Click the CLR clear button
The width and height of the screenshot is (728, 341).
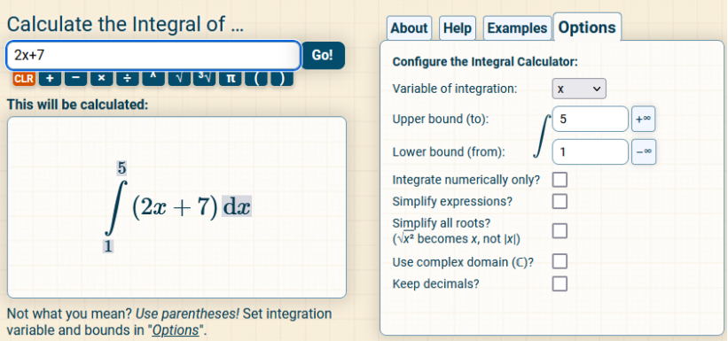pos(24,79)
